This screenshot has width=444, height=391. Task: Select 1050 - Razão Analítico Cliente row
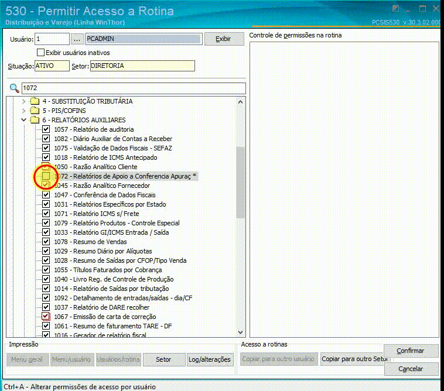point(95,167)
